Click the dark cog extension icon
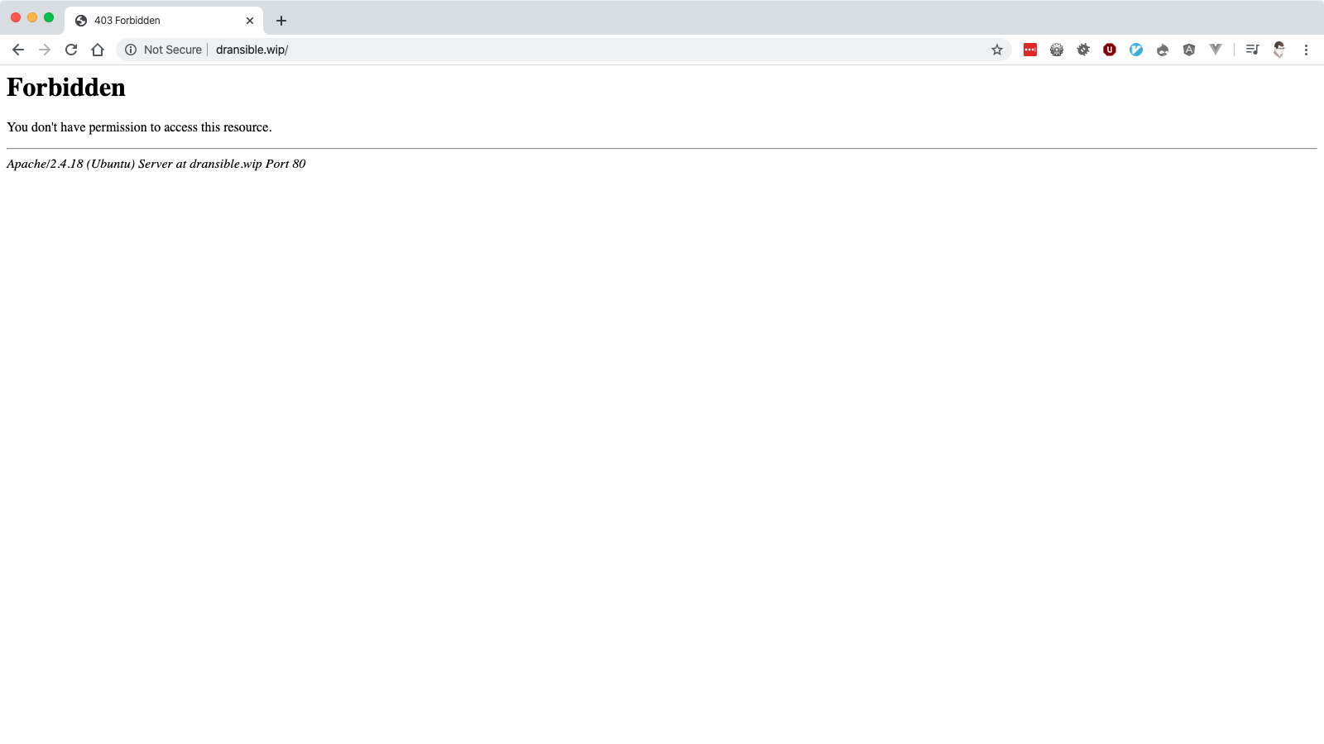The width and height of the screenshot is (1324, 744). point(1083,50)
